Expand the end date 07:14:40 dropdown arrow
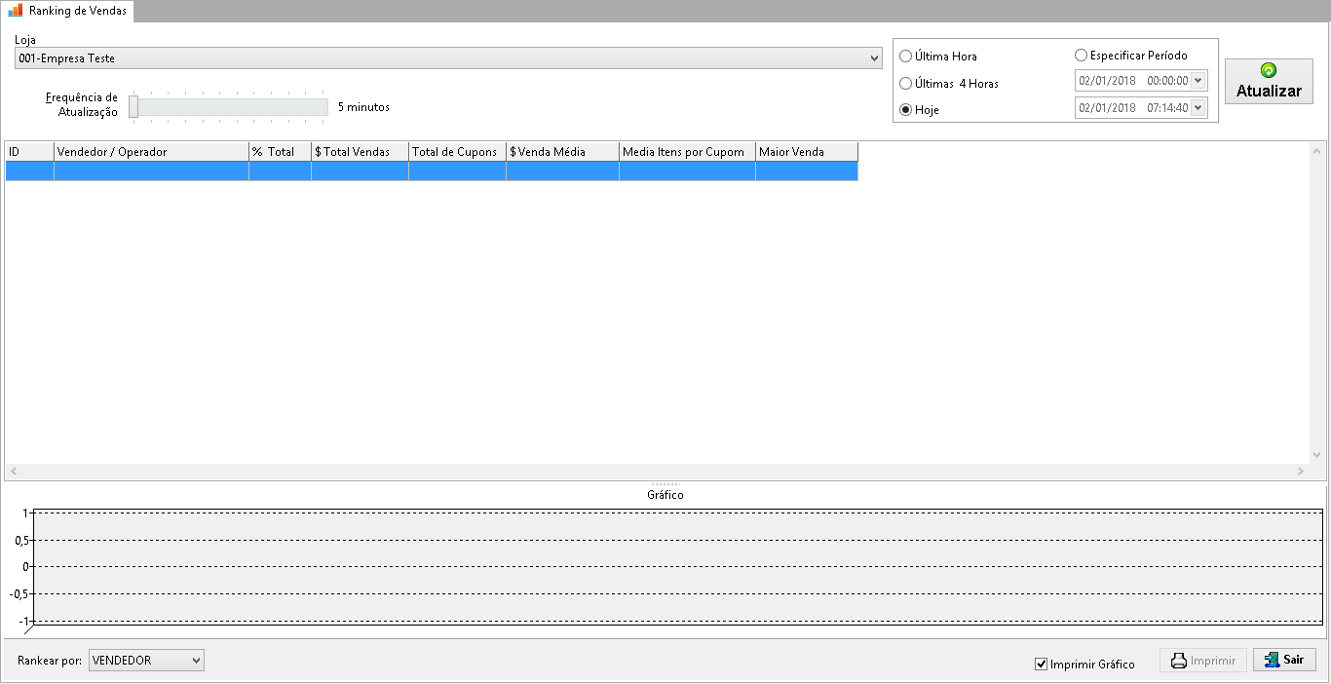 click(1198, 108)
